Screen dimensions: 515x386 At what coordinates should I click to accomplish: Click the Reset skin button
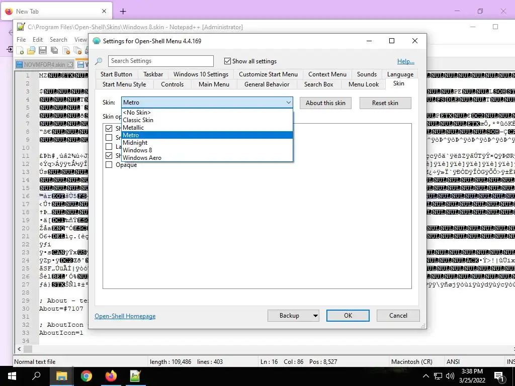coord(385,103)
